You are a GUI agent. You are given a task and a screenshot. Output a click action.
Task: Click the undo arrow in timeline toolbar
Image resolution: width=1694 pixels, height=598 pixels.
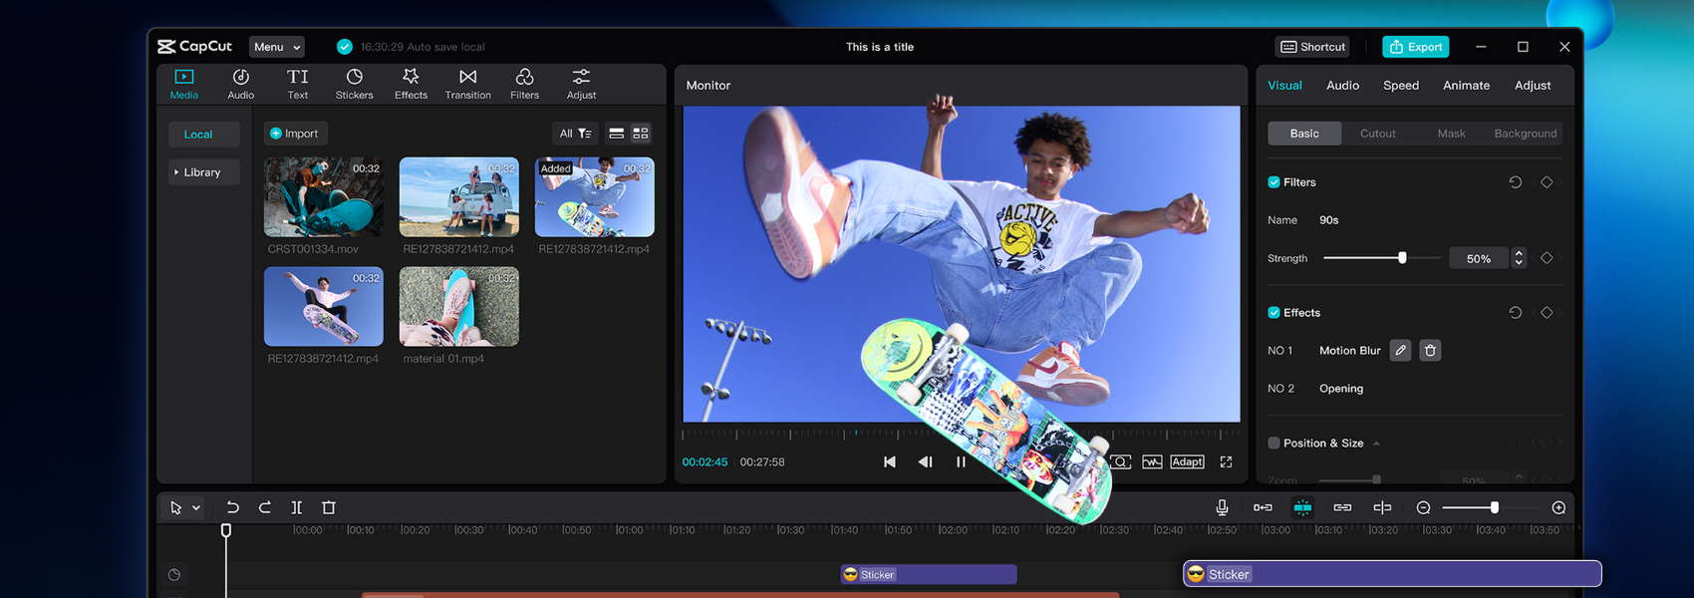pyautogui.click(x=232, y=507)
